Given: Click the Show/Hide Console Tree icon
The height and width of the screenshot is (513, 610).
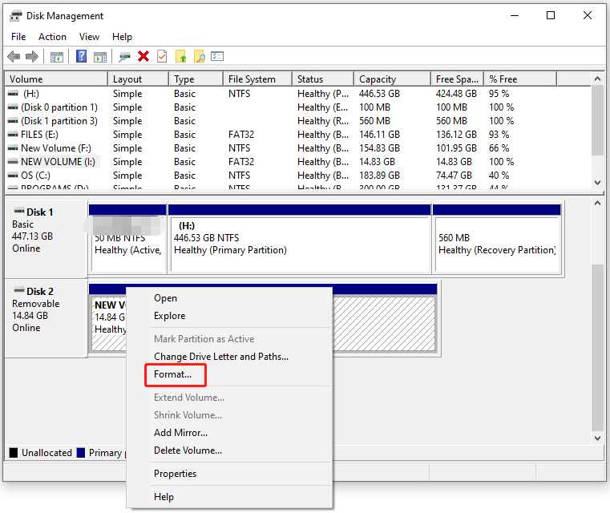Looking at the screenshot, I should click(x=56, y=56).
